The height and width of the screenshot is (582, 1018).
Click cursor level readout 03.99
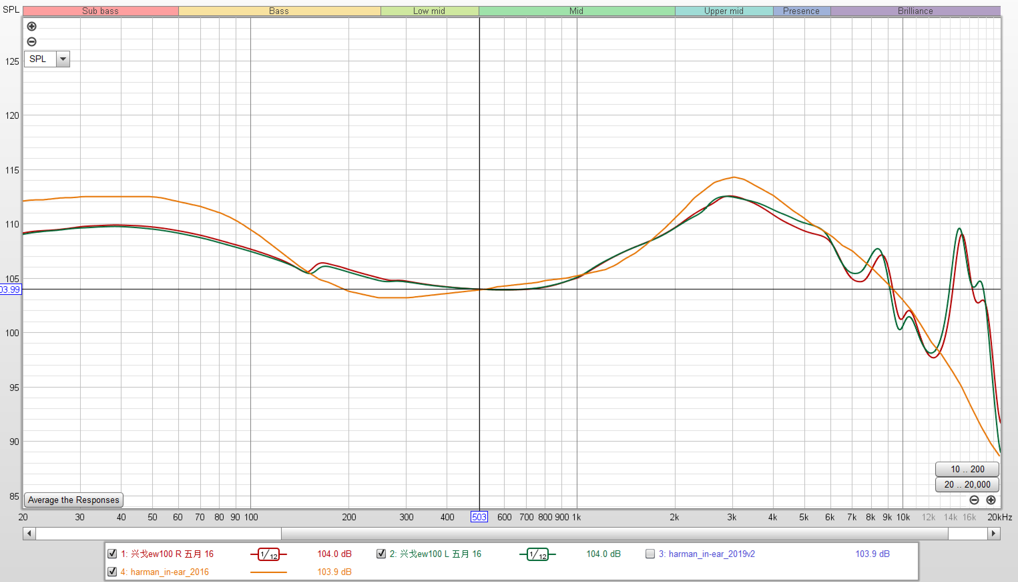coord(10,289)
